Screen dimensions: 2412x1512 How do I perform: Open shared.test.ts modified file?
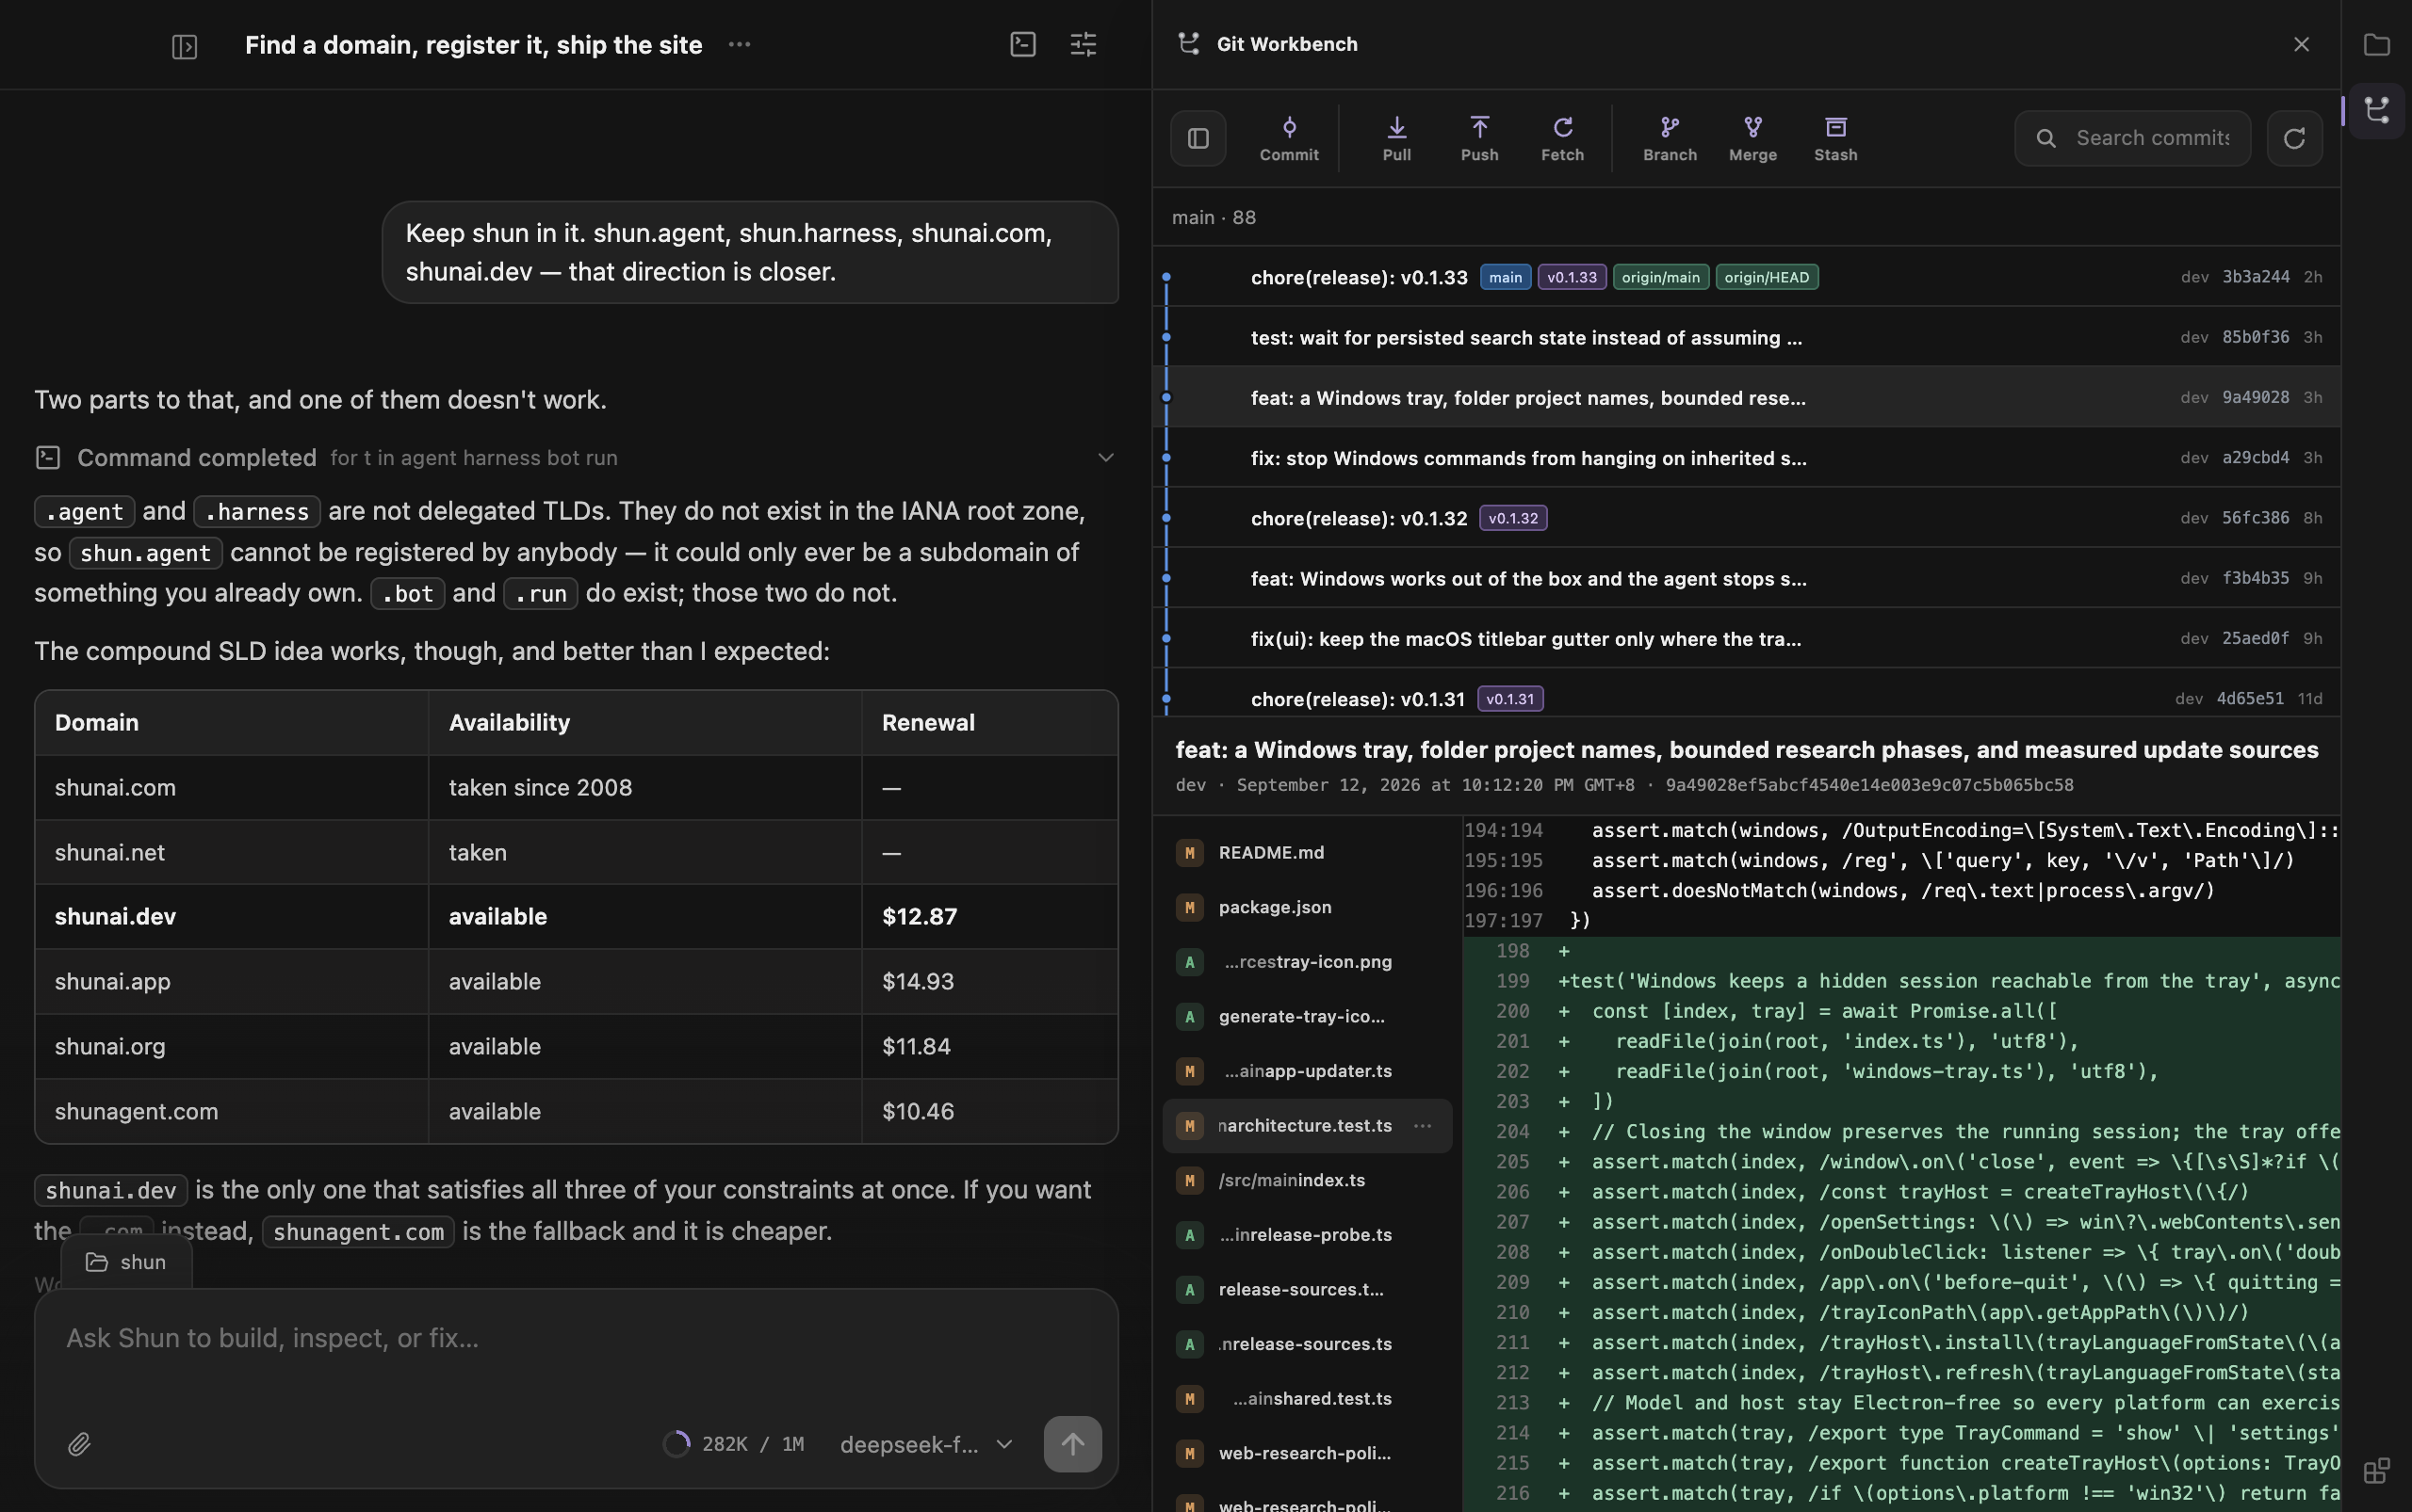point(1306,1398)
